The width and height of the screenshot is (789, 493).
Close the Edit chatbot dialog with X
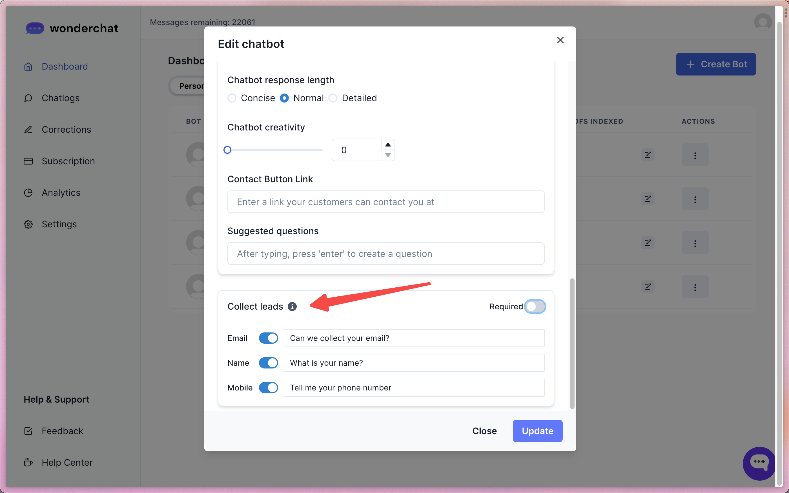pyautogui.click(x=560, y=40)
